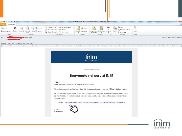Click the Trova find button
The width and height of the screenshot is (182, 136).
point(121,27)
